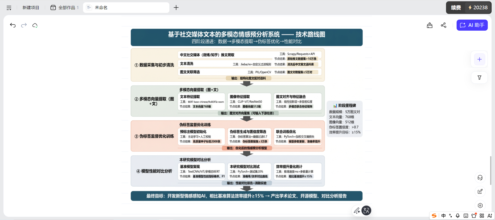Click the edit feedback pencil icon
This screenshot has height=220, width=495.
pyautogui.click(x=480, y=191)
